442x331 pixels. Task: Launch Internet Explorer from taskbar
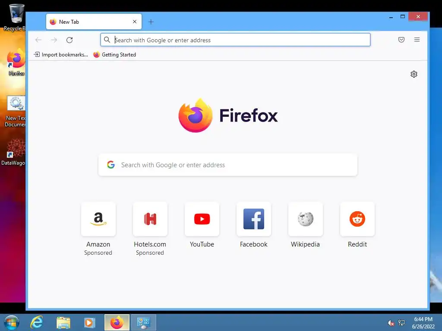pyautogui.click(x=37, y=322)
